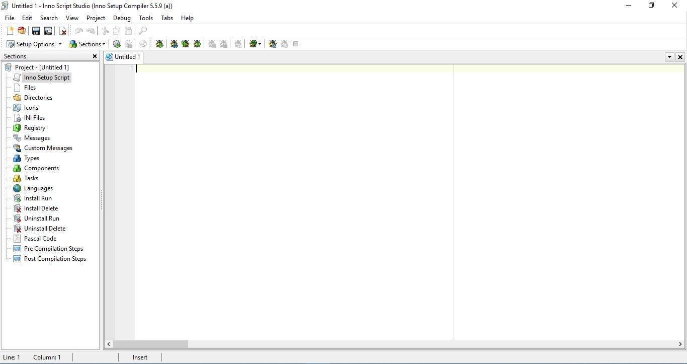Screen dimensions: 687x364
Task: Open the Custom Messages section
Action: click(48, 148)
